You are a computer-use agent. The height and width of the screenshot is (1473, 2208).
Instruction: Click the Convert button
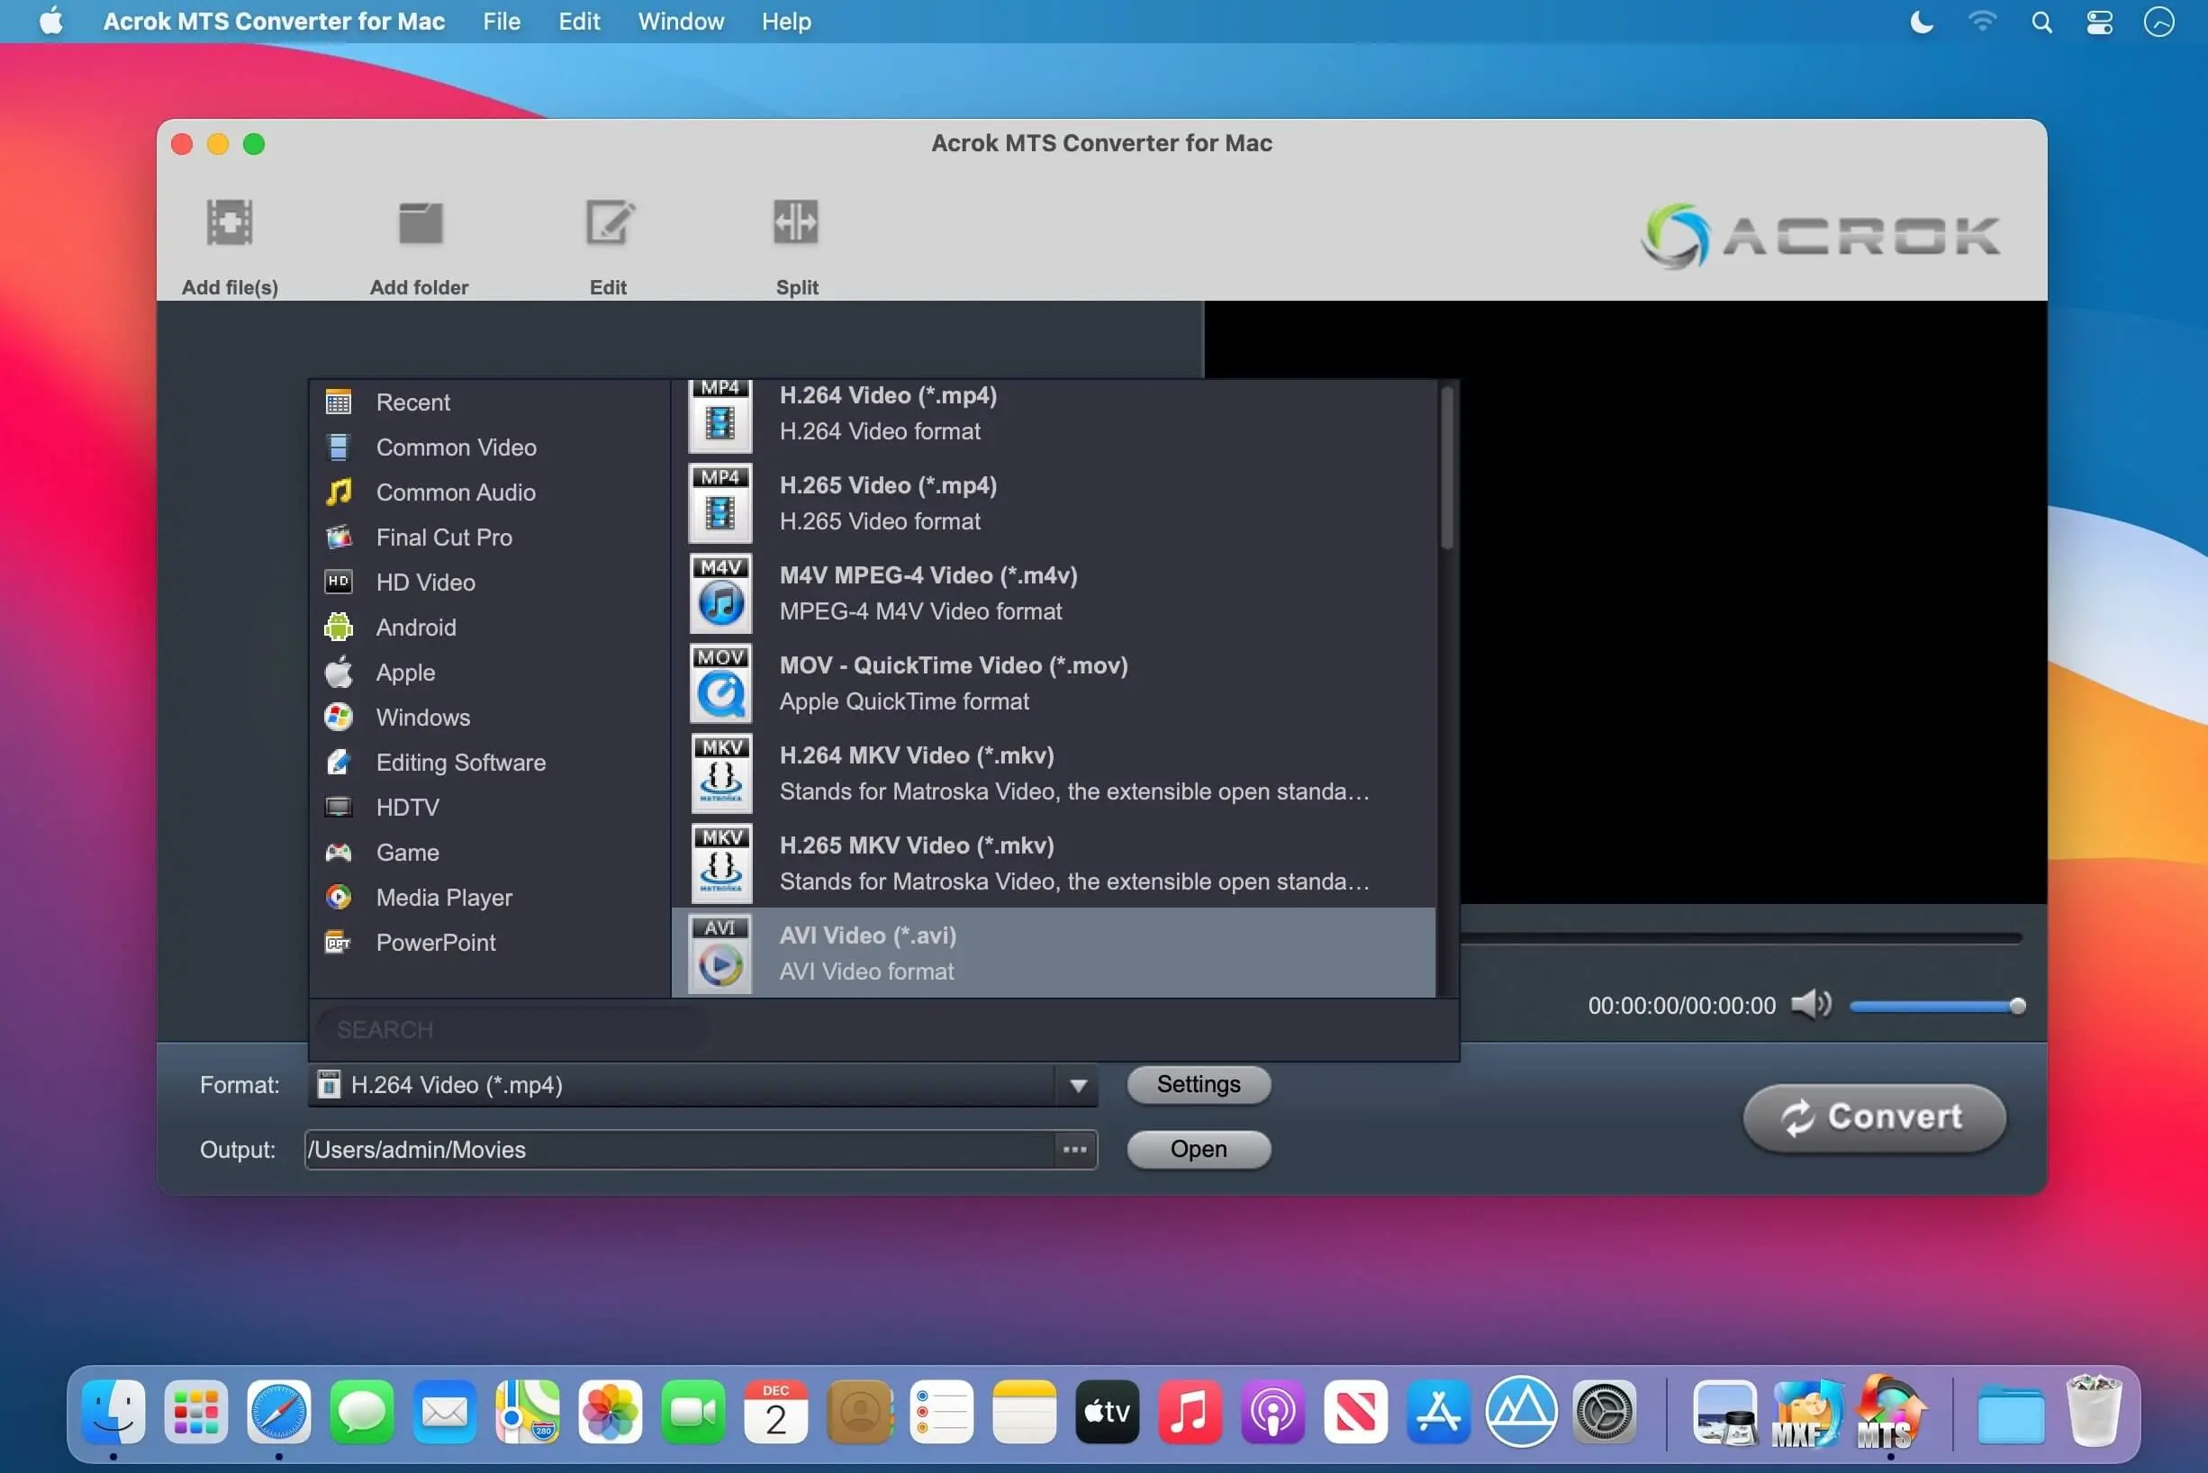click(x=1874, y=1117)
